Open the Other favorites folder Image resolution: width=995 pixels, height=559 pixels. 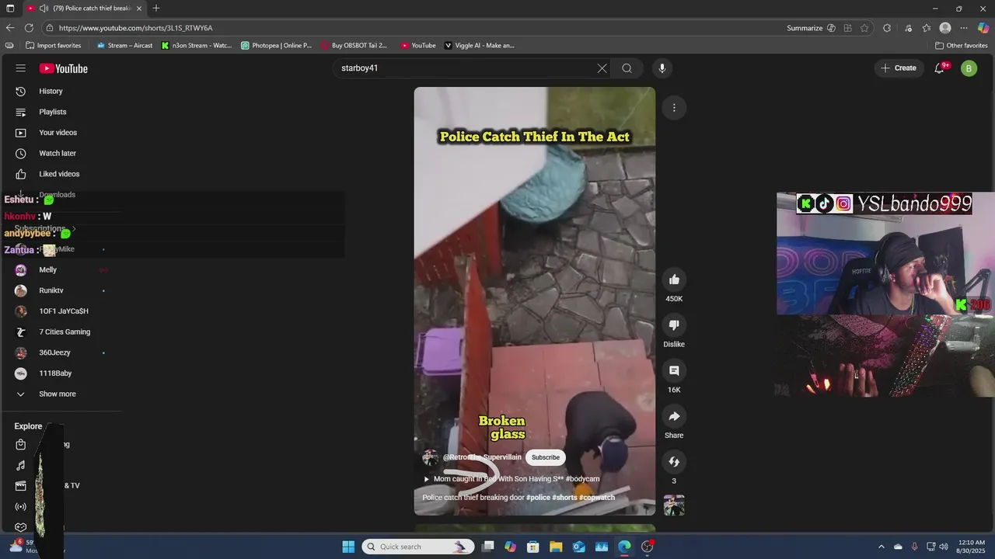click(962, 46)
